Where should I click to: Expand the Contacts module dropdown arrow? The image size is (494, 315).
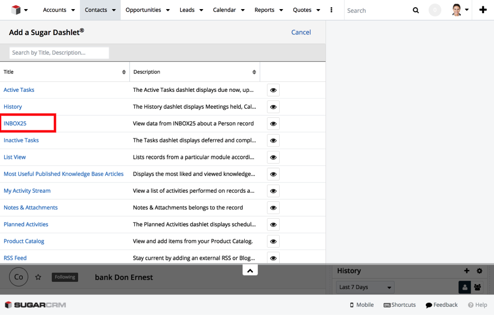(x=113, y=10)
